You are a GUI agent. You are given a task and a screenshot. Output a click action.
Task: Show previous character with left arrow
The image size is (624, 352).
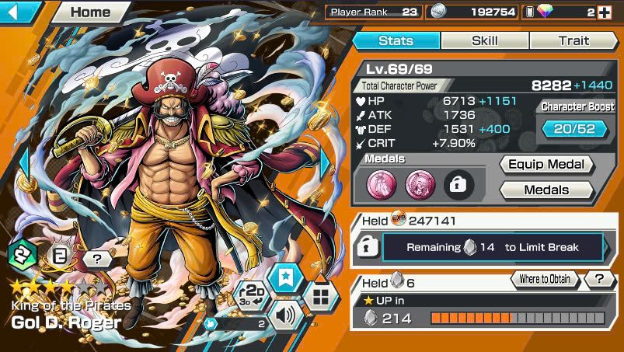click(x=25, y=162)
